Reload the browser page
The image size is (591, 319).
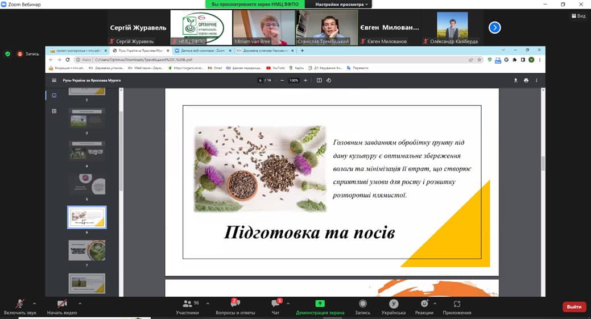[x=68, y=60]
